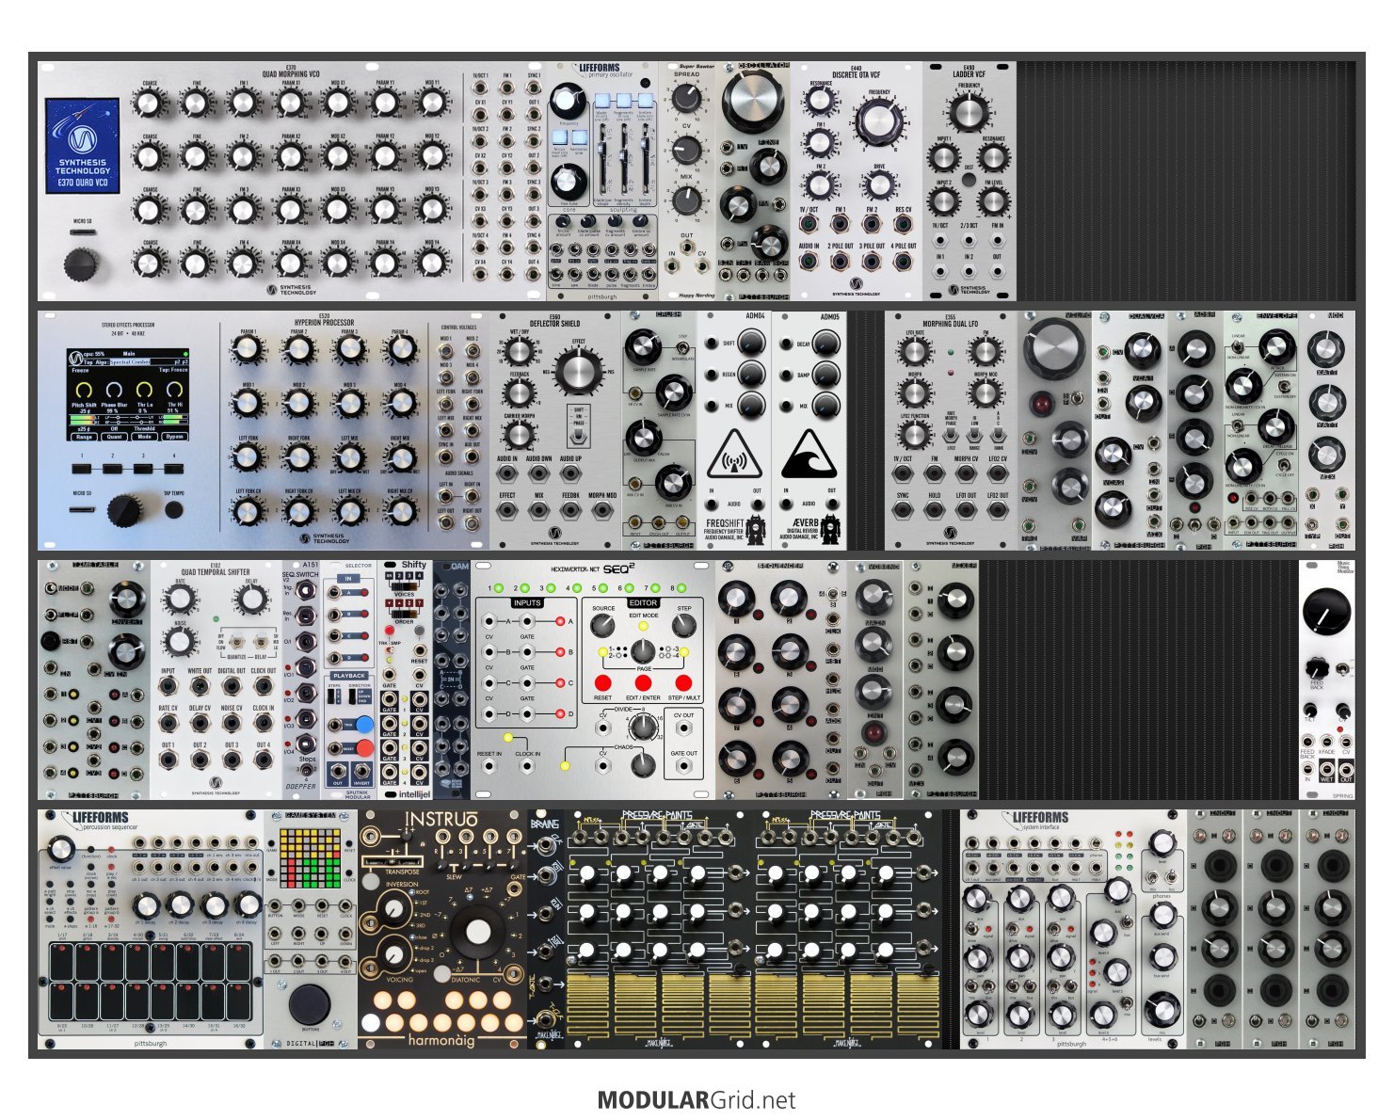
Task: Click the MOD 1 jack on Hyperion Processor
Action: (x=445, y=349)
